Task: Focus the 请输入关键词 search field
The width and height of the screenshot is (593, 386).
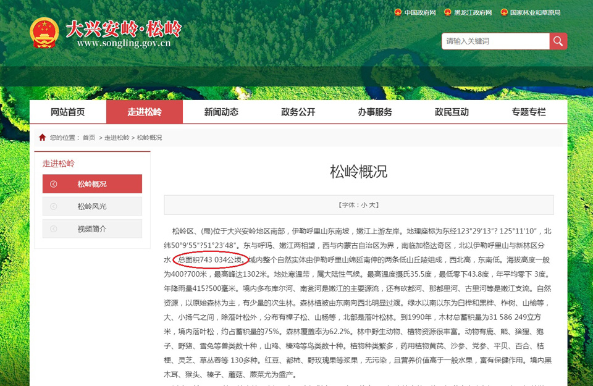Action: (x=495, y=41)
